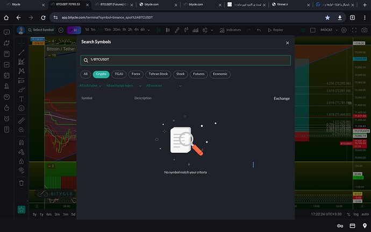Reload the browser page
This screenshot has width=371, height=232.
click(x=43, y=18)
